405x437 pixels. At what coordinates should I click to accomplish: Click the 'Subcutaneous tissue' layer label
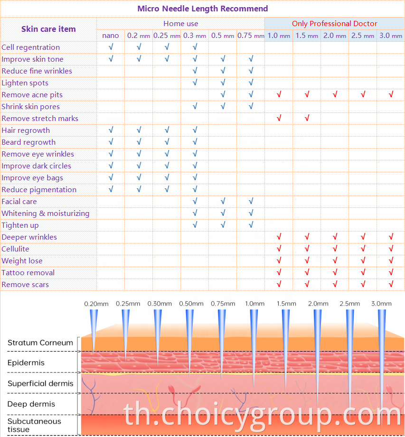(34, 425)
